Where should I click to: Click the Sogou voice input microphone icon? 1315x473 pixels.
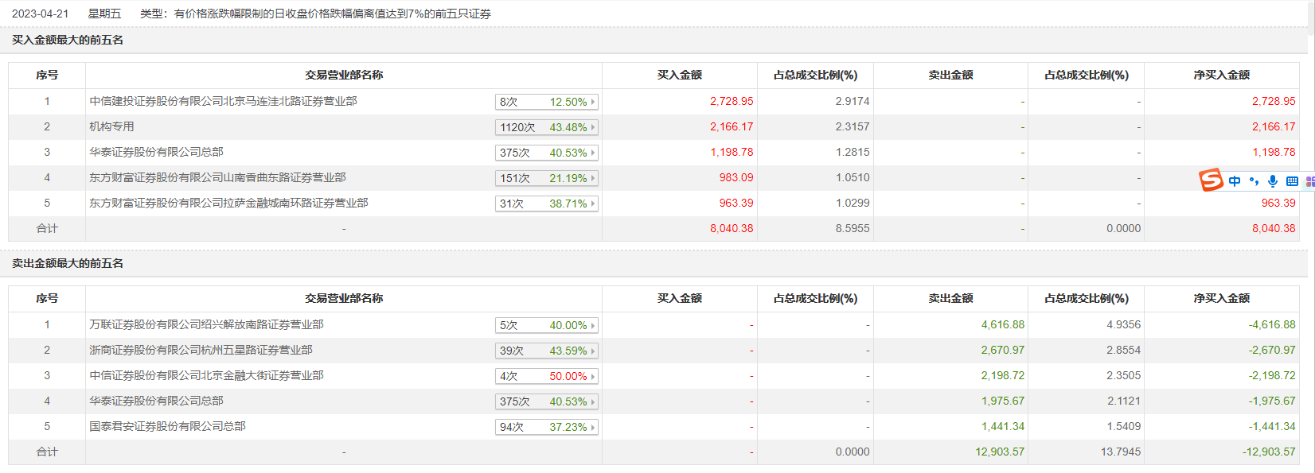click(x=1273, y=181)
